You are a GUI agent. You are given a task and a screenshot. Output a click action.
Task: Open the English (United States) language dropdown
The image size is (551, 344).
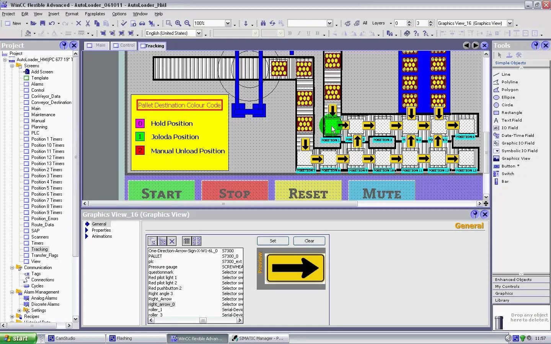199,33
